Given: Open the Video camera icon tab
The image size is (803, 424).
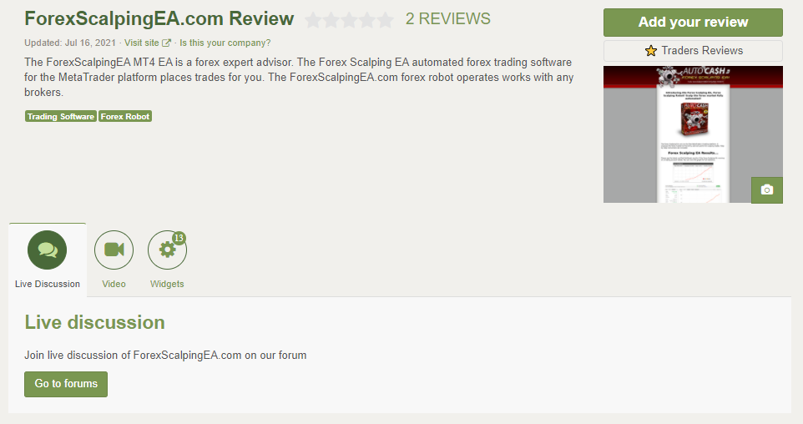Looking at the screenshot, I should pyautogui.click(x=114, y=250).
